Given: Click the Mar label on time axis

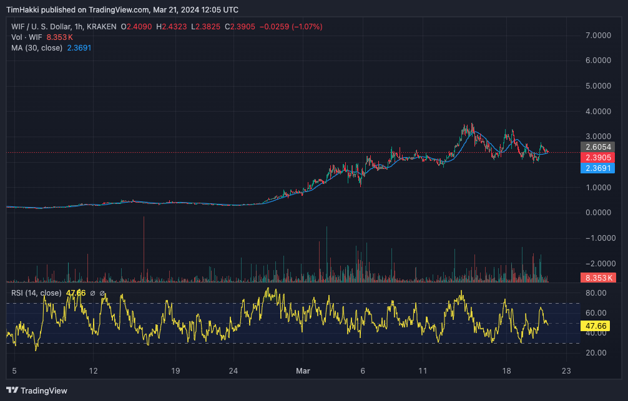Looking at the screenshot, I should [303, 371].
